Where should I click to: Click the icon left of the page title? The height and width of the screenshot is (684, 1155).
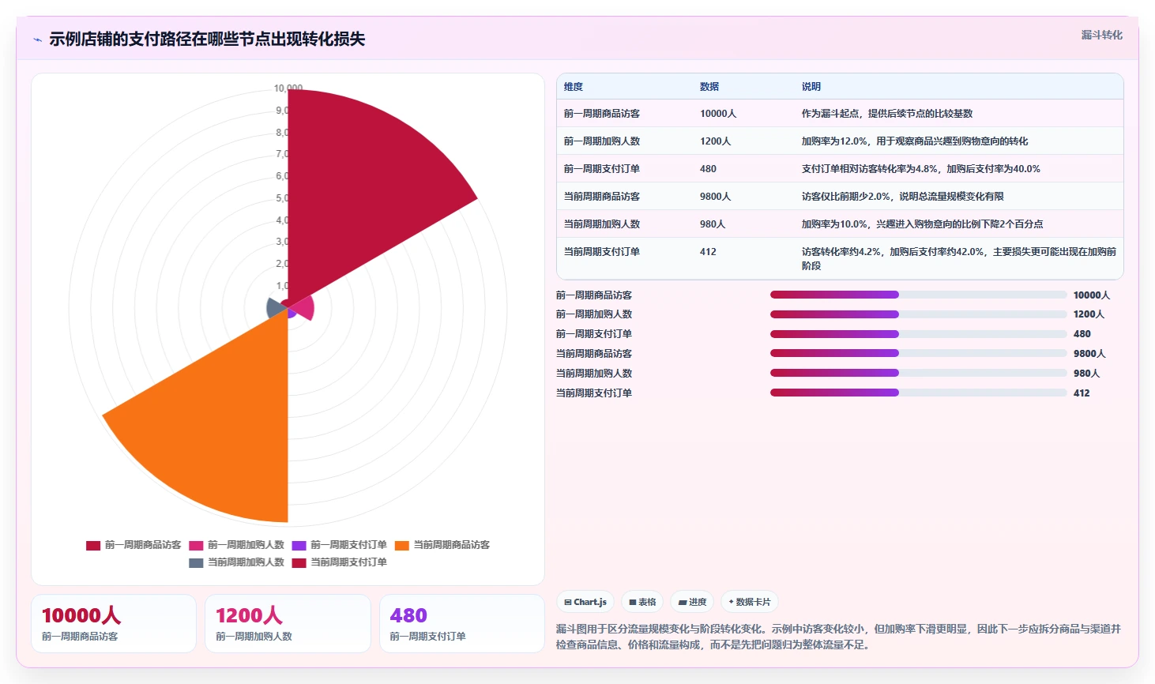click(37, 39)
